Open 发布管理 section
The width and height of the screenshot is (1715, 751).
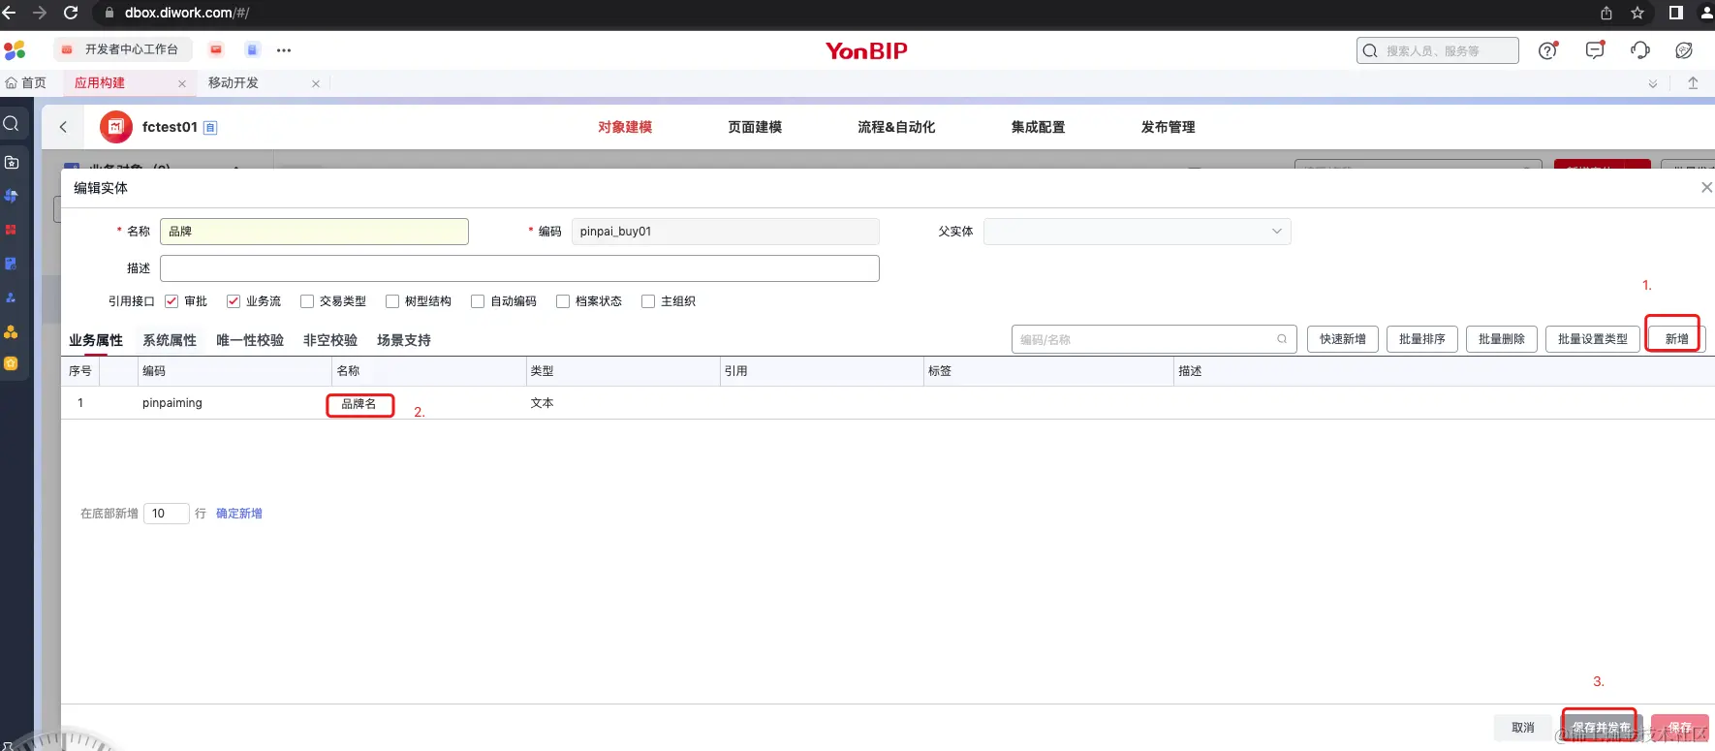(x=1168, y=127)
